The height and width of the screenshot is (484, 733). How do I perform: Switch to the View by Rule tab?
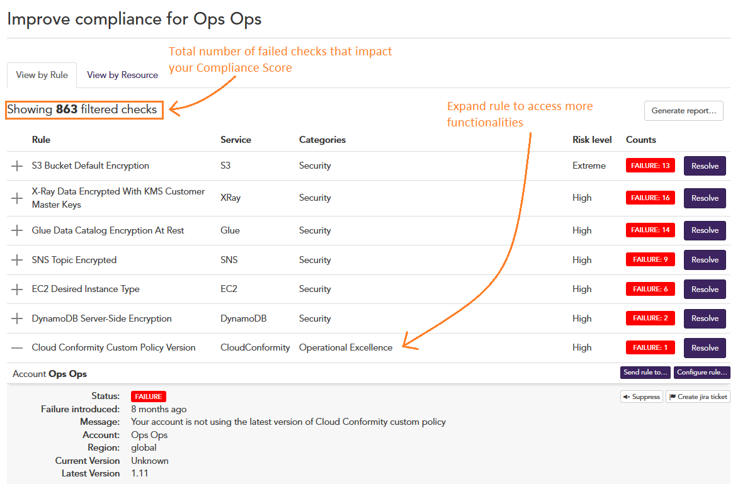point(42,76)
